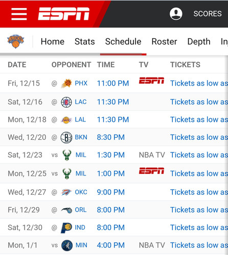228x255 pixels.
Task: Open the user profile icon
Action: tap(176, 14)
